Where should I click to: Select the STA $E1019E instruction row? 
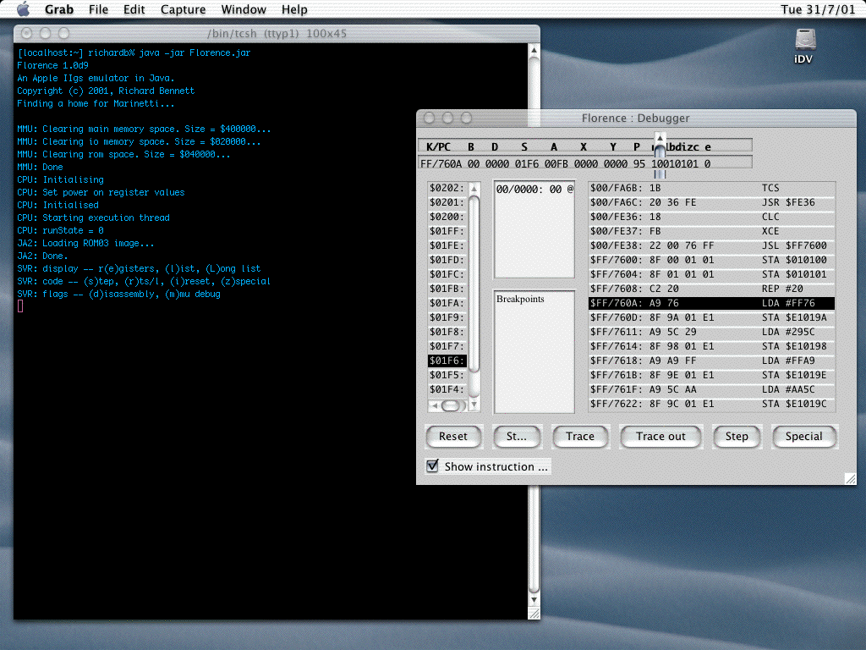click(711, 375)
